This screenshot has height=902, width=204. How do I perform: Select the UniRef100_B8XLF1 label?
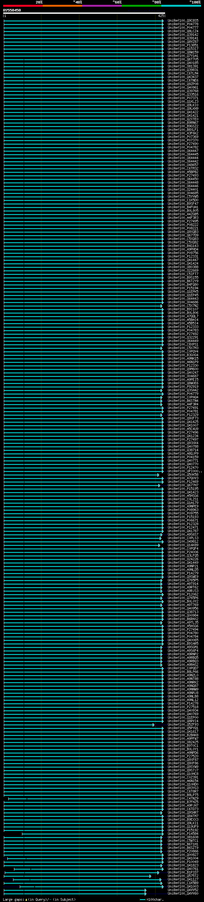183,130
